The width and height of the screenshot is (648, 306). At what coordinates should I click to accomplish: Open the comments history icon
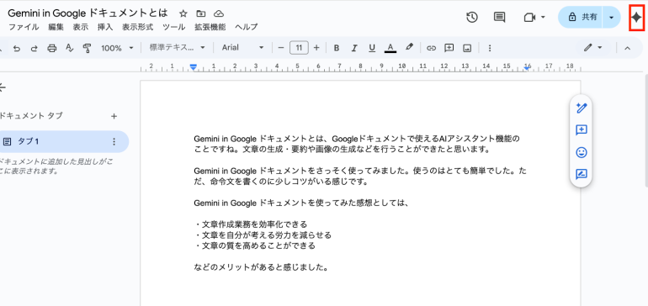click(x=500, y=17)
